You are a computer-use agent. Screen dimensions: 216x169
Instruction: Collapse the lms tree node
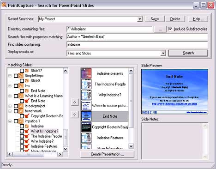point(10,86)
